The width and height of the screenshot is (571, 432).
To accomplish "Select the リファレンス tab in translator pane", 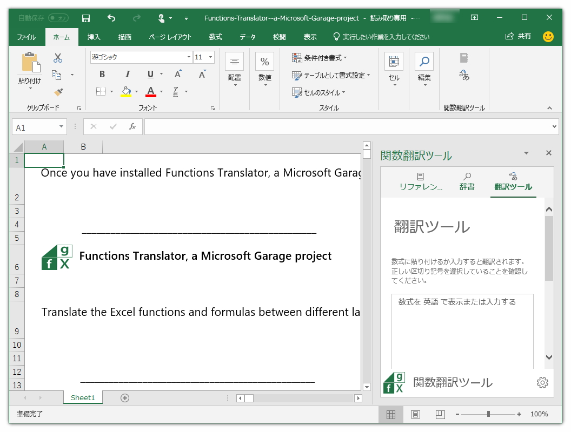I will pyautogui.click(x=420, y=181).
